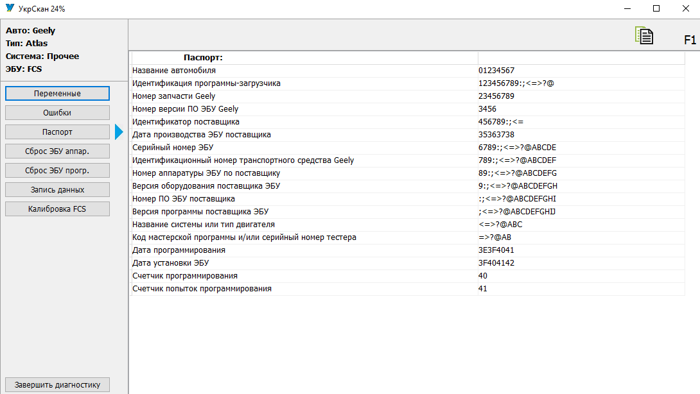700x394 pixels.
Task: Start Калибровка FCS
Action: point(57,209)
